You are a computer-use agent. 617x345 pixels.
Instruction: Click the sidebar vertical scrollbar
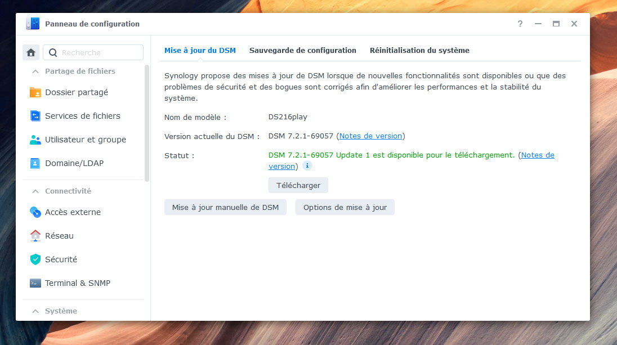[147, 123]
